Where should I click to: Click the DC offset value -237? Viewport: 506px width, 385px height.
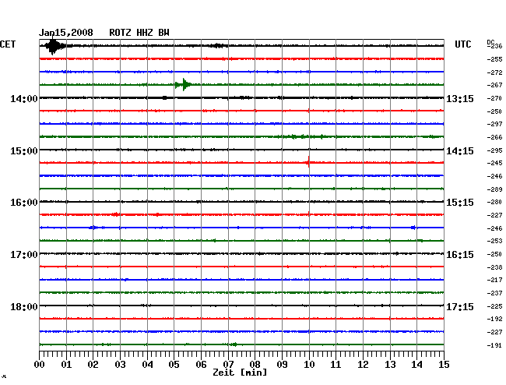[x=494, y=294]
